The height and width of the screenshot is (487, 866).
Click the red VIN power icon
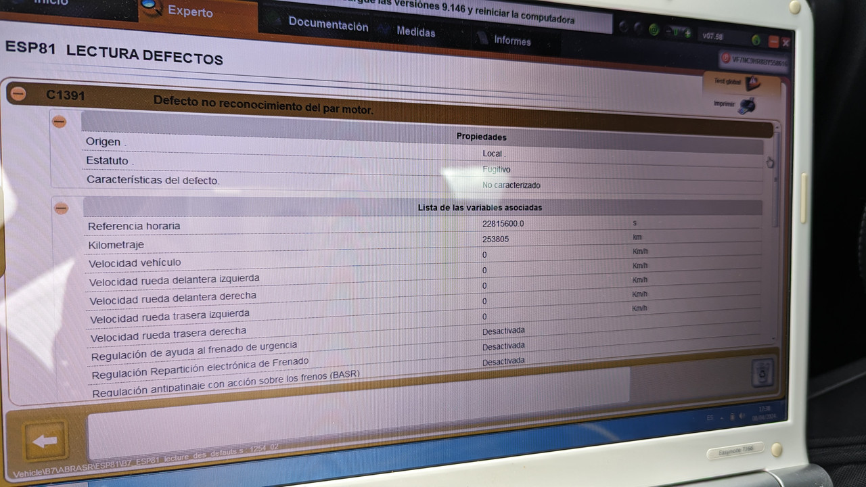pyautogui.click(x=725, y=57)
